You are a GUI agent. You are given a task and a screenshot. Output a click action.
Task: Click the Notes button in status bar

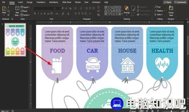coord(133,111)
